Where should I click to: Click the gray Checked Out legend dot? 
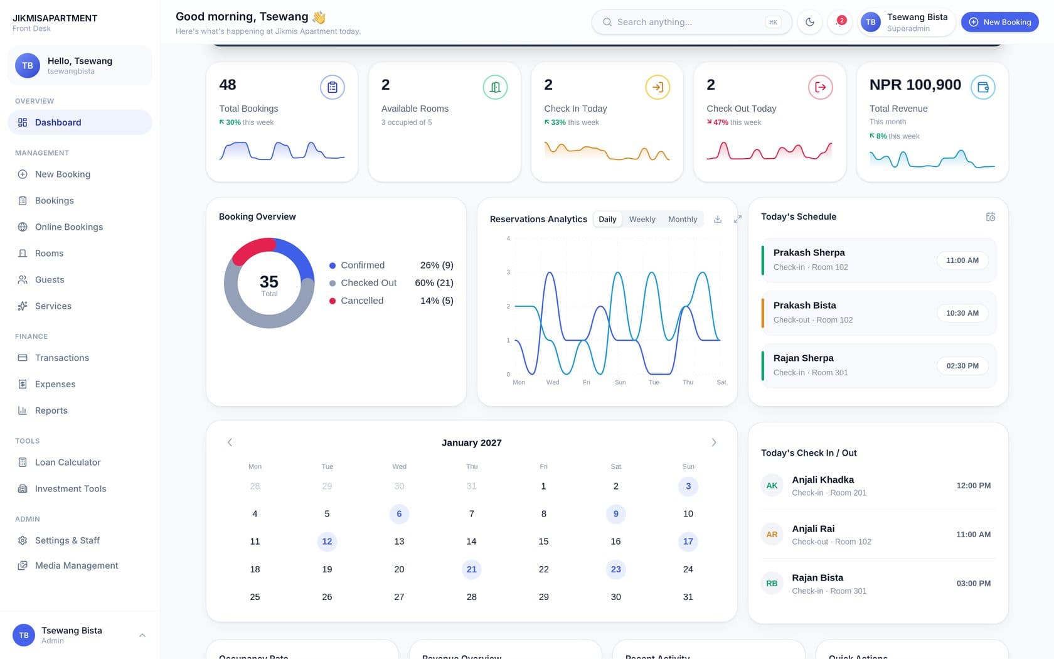tap(333, 283)
